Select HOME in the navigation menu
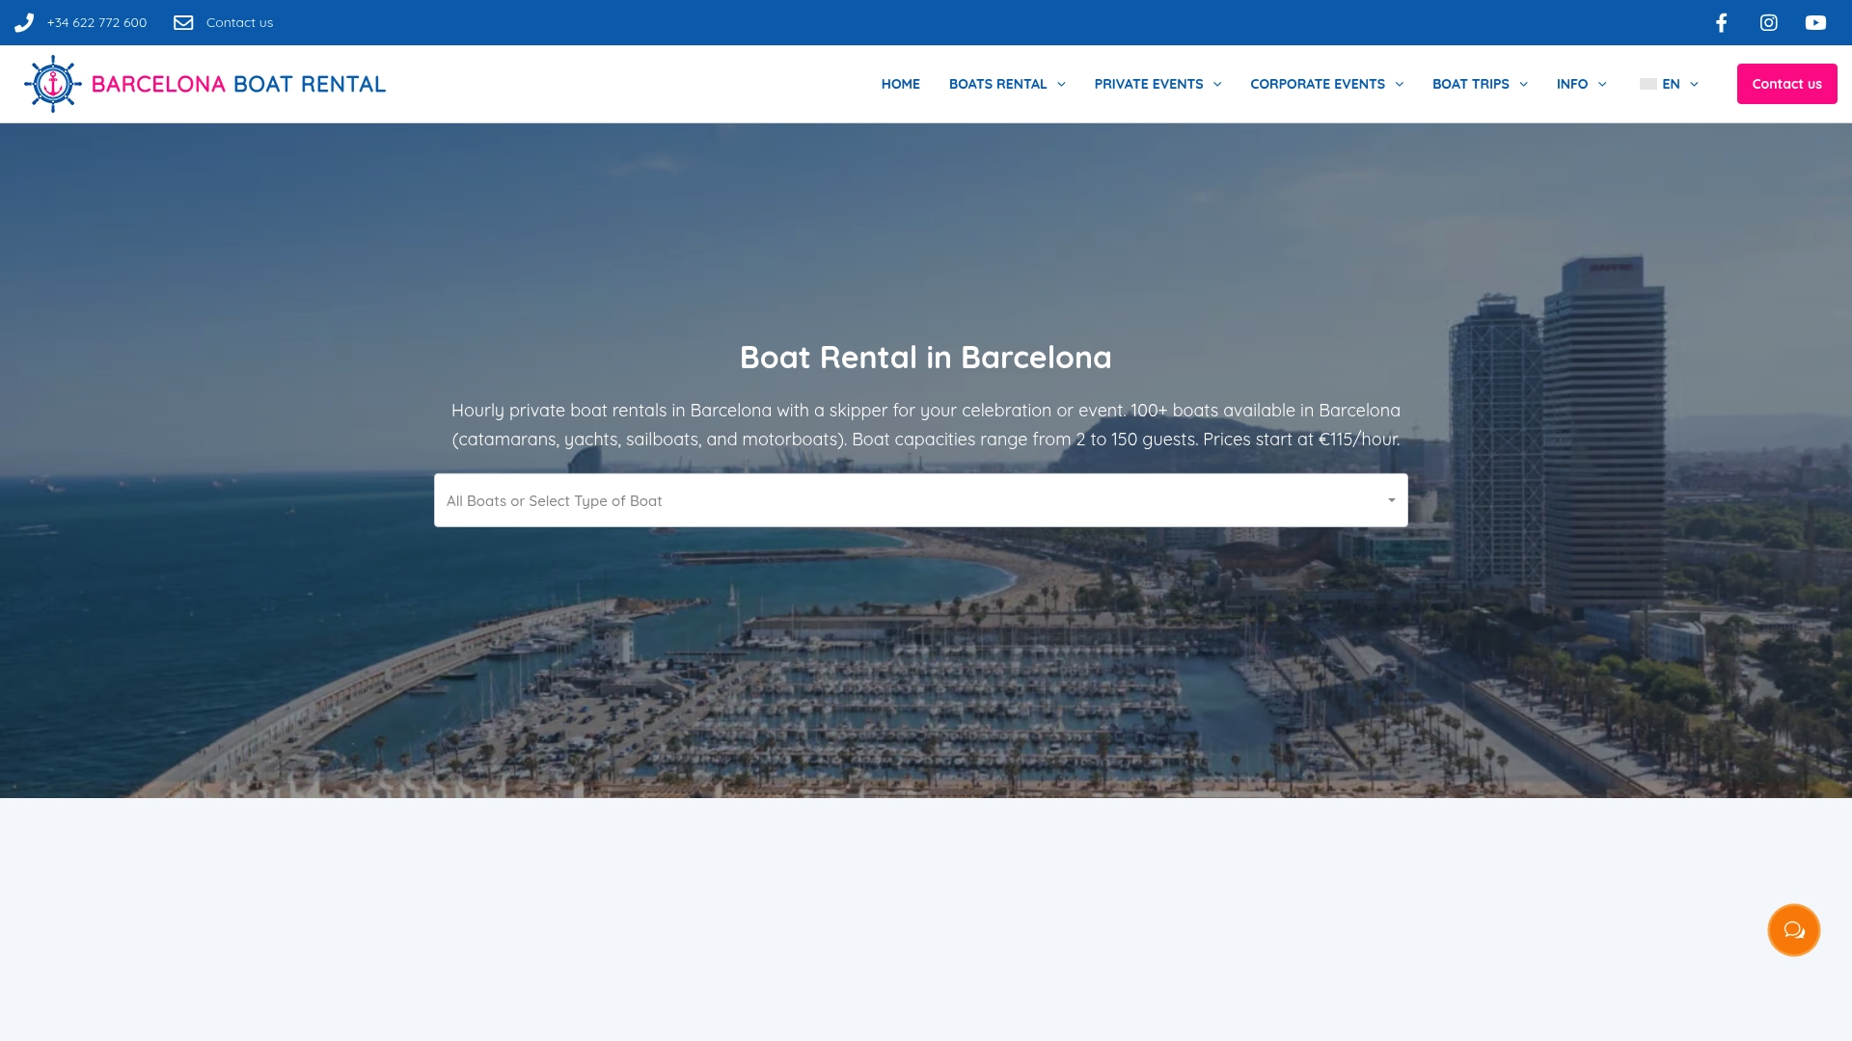 coord(900,84)
